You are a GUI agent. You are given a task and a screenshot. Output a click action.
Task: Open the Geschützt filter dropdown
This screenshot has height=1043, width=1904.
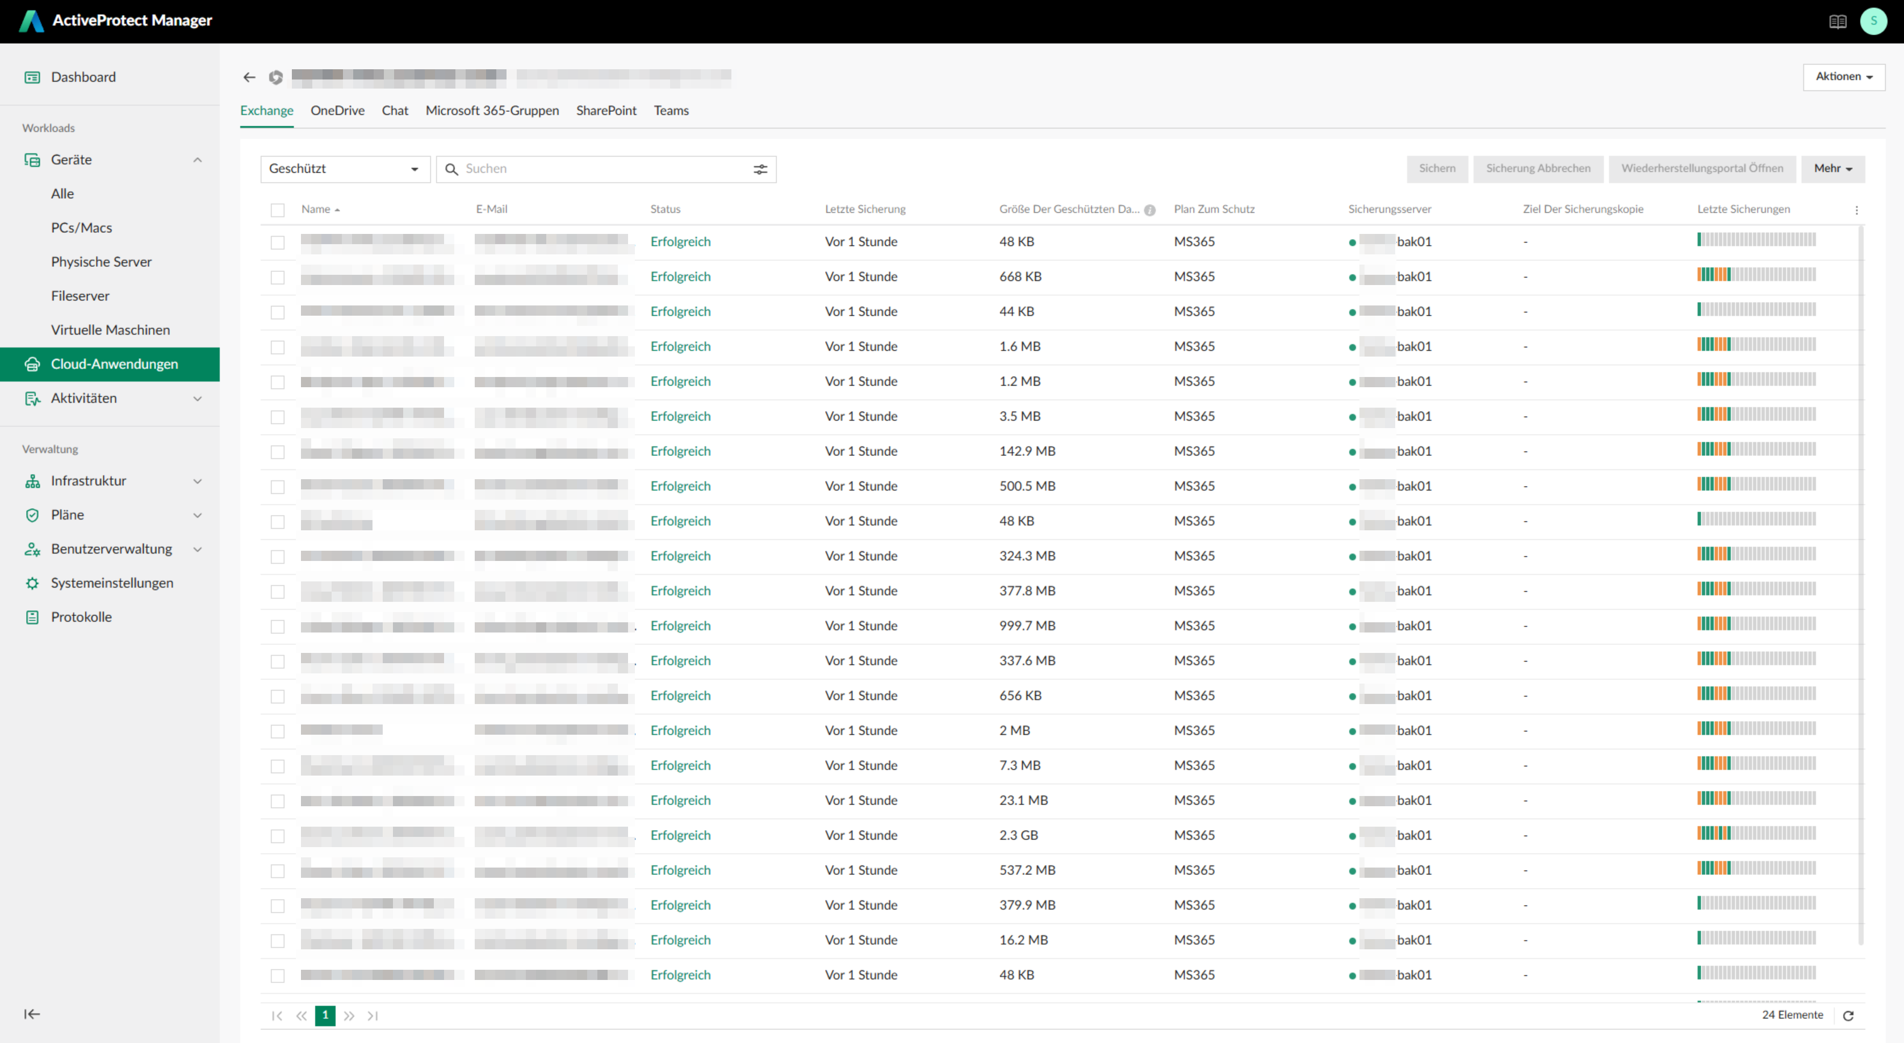click(345, 169)
